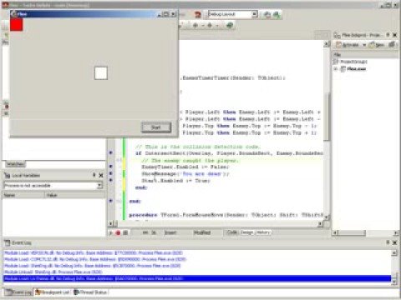Screen dimensions: 401x300
Task: Switch to the History tab
Action: (263, 232)
